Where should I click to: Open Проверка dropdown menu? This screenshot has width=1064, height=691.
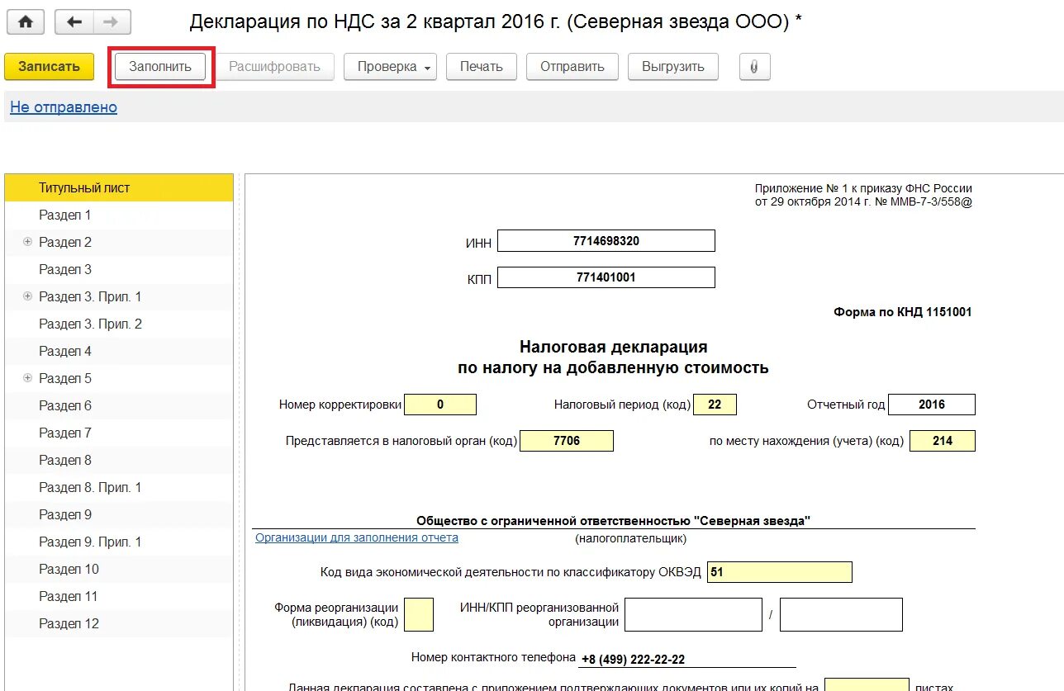391,67
